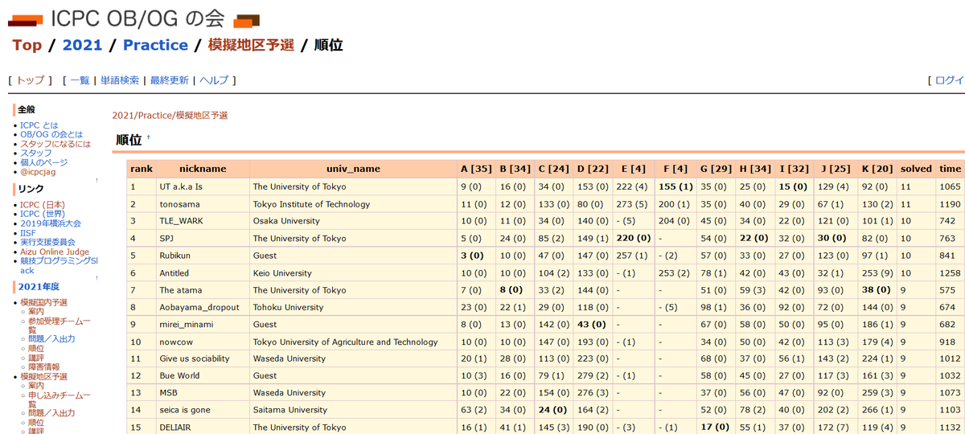
Task: Open 個人のページ sidebar link
Action: pos(43,162)
